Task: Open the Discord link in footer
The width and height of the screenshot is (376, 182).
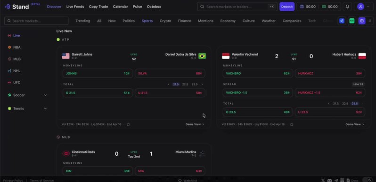Action: tap(329, 180)
